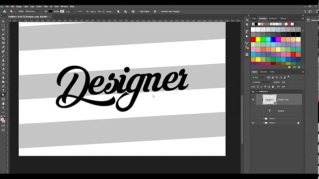The height and width of the screenshot is (179, 319).
Task: Click the path alignment icon in options bar
Action: 126,12
